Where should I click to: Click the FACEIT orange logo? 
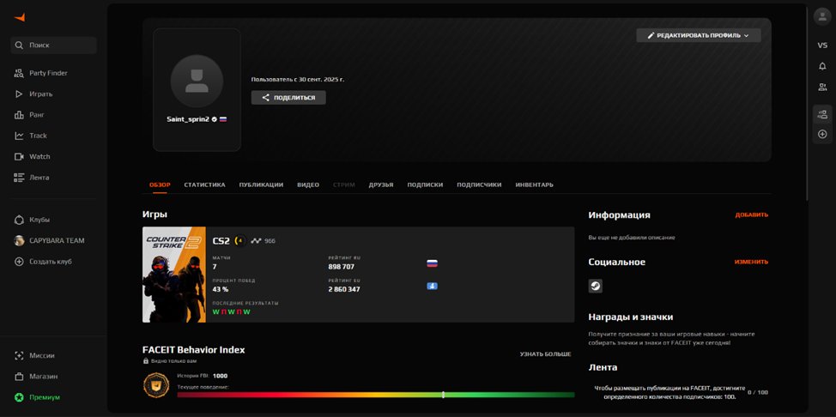[x=20, y=18]
